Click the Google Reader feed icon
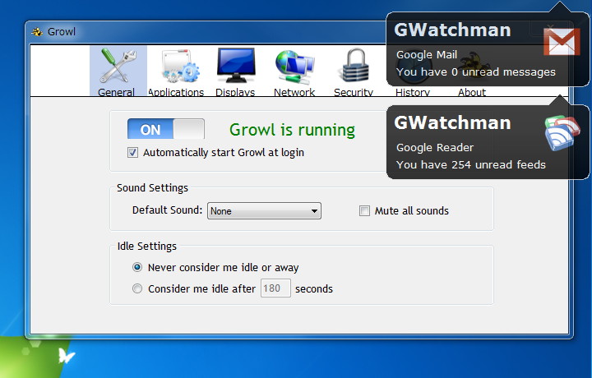The width and height of the screenshot is (592, 378). (562, 133)
